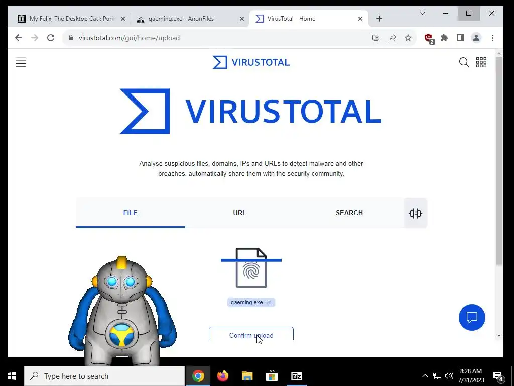Image resolution: width=514 pixels, height=386 pixels.
Task: Open the blue chat support bubble
Action: point(472,318)
